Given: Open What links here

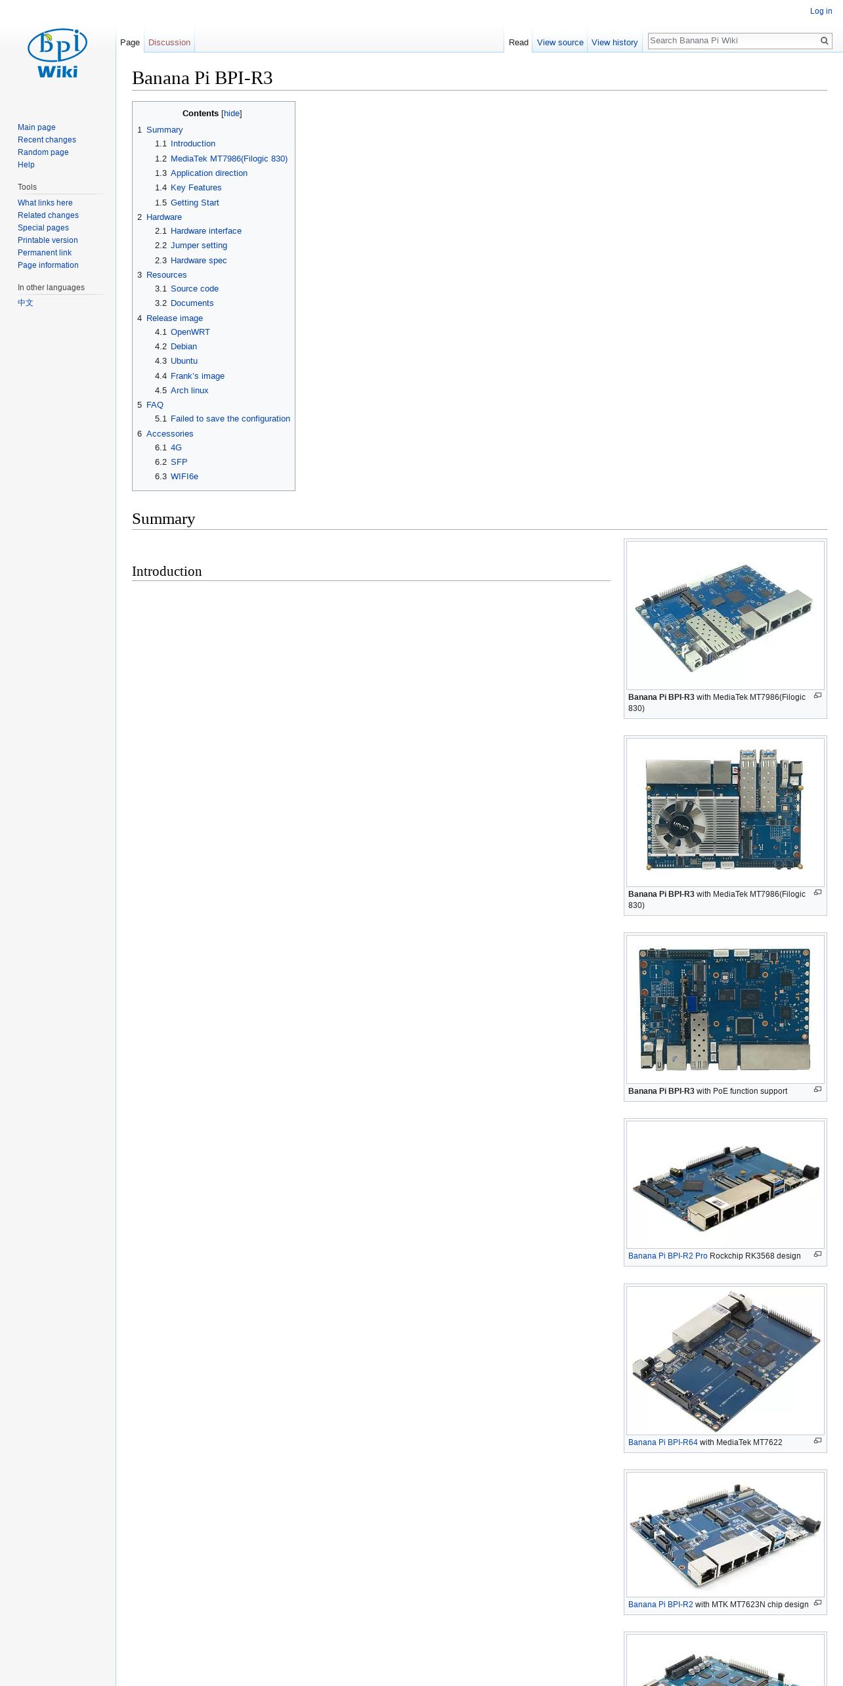Looking at the screenshot, I should point(45,203).
